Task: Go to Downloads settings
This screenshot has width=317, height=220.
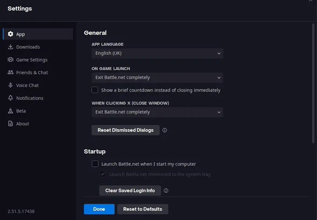Action: pyautogui.click(x=38, y=47)
